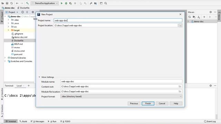
Task: Collapse the More Settings section
Action: tap(39, 77)
